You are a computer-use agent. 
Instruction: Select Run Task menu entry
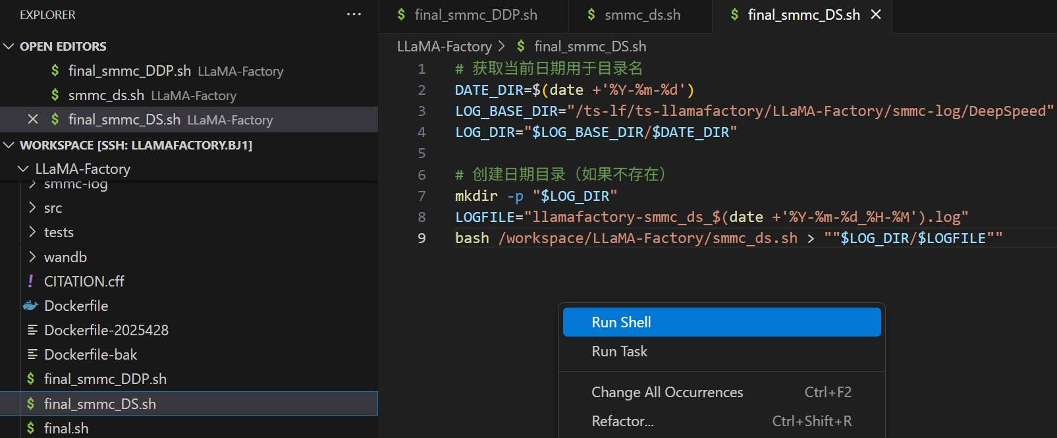(619, 351)
